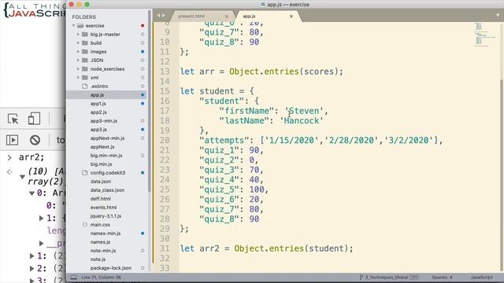Image resolution: width=504 pixels, height=283 pixels.
Task: Click the big.js-master folder icon
Action: click(x=85, y=34)
